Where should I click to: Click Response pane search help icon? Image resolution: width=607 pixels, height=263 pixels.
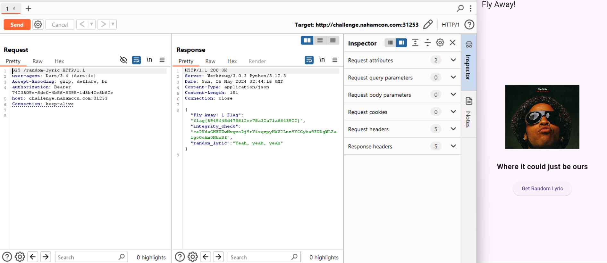tap(180, 257)
